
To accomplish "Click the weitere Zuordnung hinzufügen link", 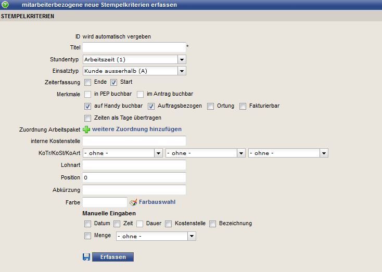I will pyautogui.click(x=137, y=129).
